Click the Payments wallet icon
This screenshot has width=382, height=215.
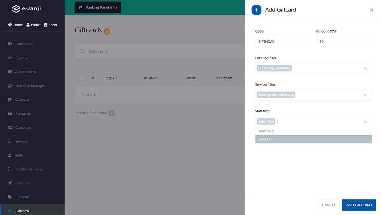point(10,113)
